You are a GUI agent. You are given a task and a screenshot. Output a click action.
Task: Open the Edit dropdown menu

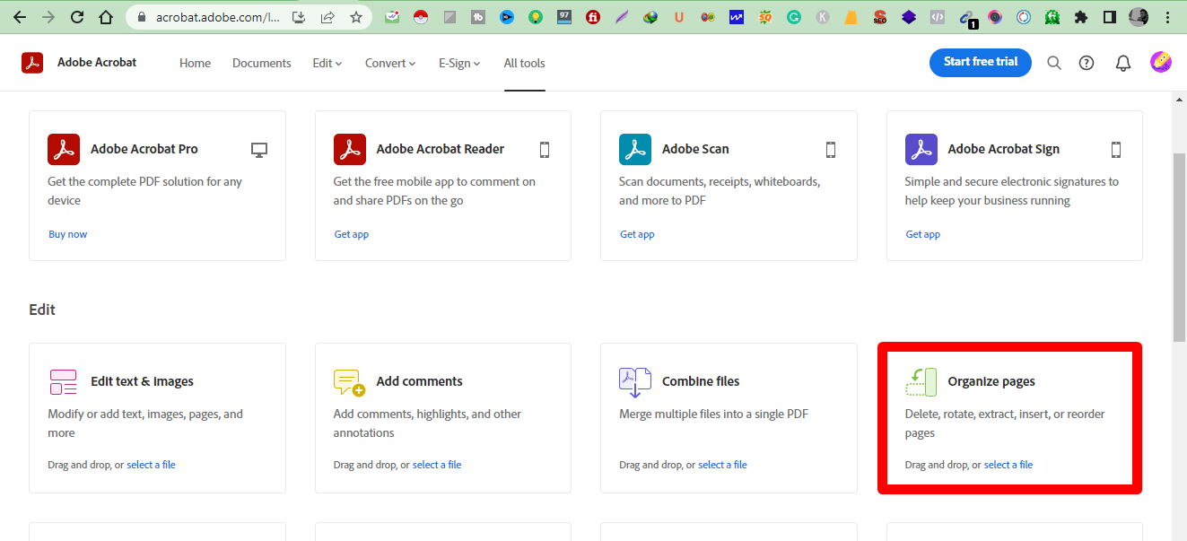point(327,62)
